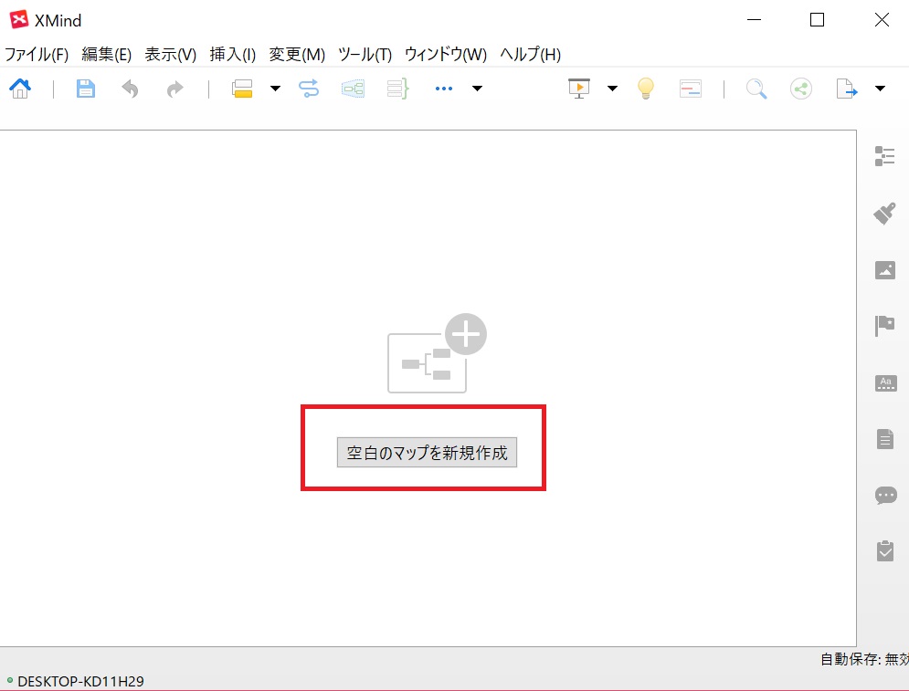Screen dimensions: 909x691
Task: Click the three-dots more icon
Action: pos(443,89)
